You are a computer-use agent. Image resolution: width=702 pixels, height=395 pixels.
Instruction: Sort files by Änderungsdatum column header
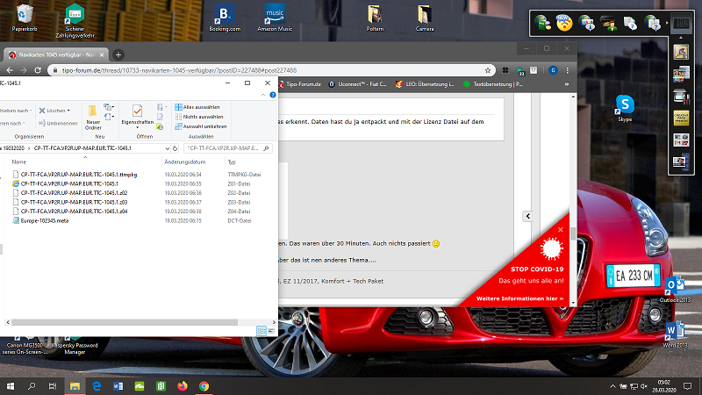click(184, 162)
